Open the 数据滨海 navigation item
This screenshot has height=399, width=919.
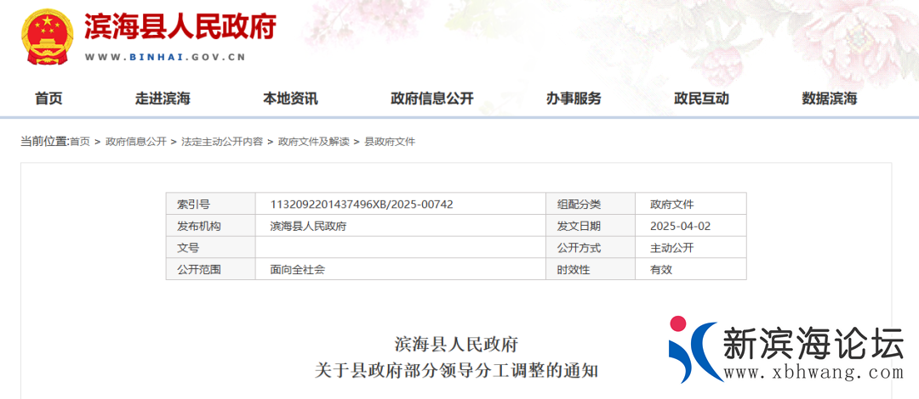[x=829, y=98]
